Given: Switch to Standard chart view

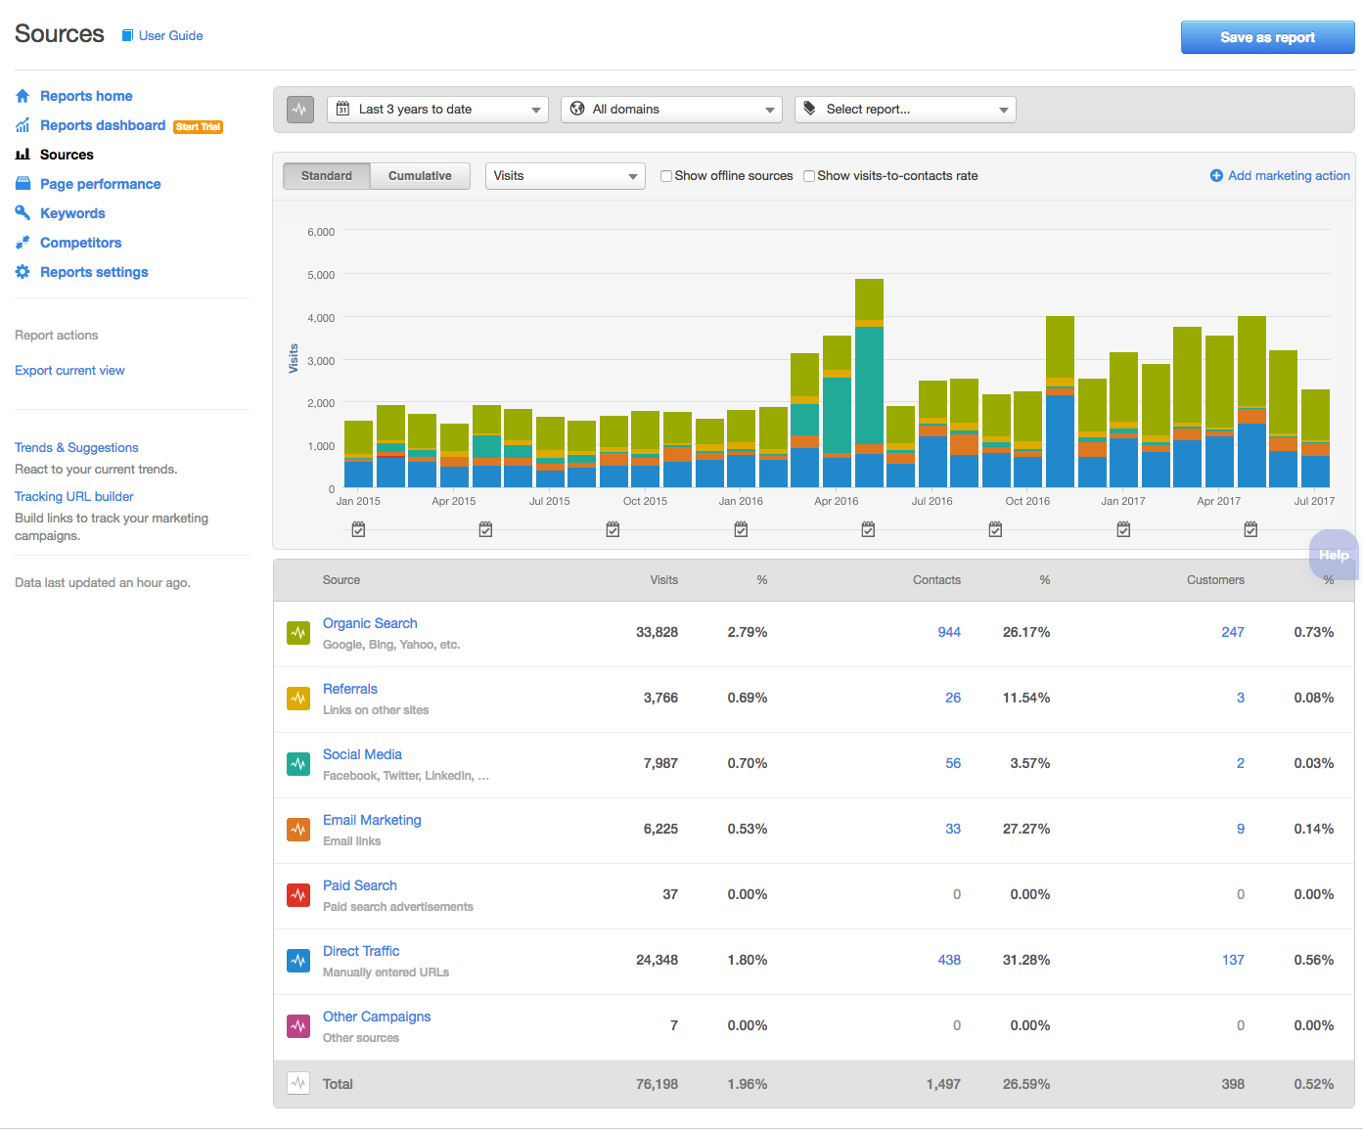Looking at the screenshot, I should [327, 176].
